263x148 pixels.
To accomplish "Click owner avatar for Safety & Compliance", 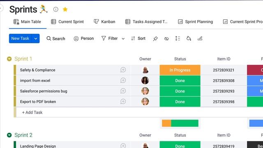I will click(145, 70).
